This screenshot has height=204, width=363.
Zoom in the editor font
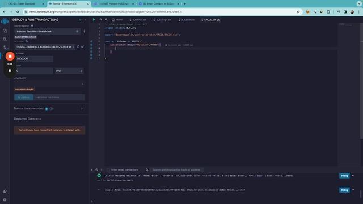(x=107, y=20)
